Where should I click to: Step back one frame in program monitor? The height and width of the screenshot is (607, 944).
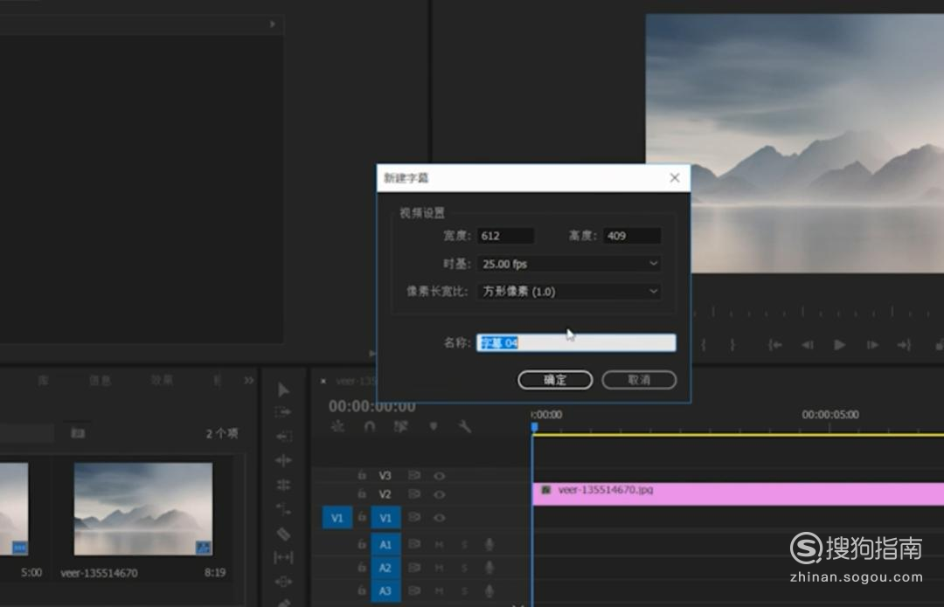click(x=808, y=345)
